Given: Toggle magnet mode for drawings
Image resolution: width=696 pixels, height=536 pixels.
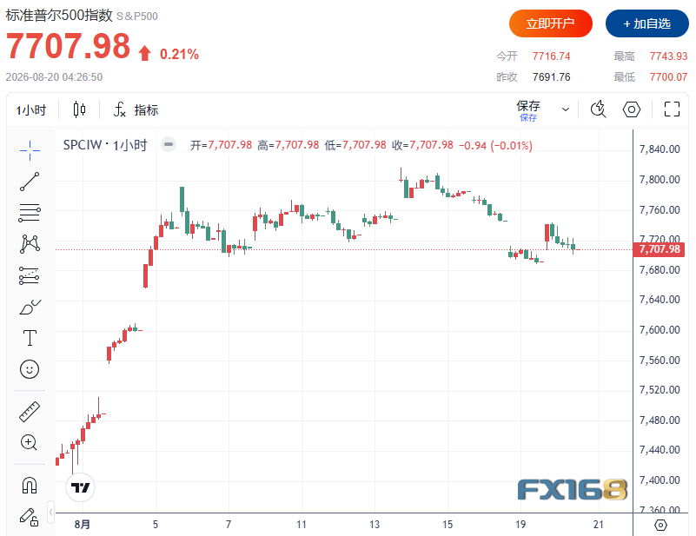Looking at the screenshot, I should click(x=30, y=485).
